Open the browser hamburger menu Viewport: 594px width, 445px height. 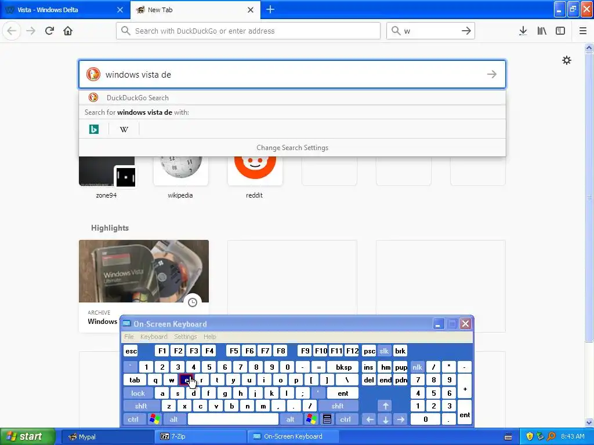583,31
